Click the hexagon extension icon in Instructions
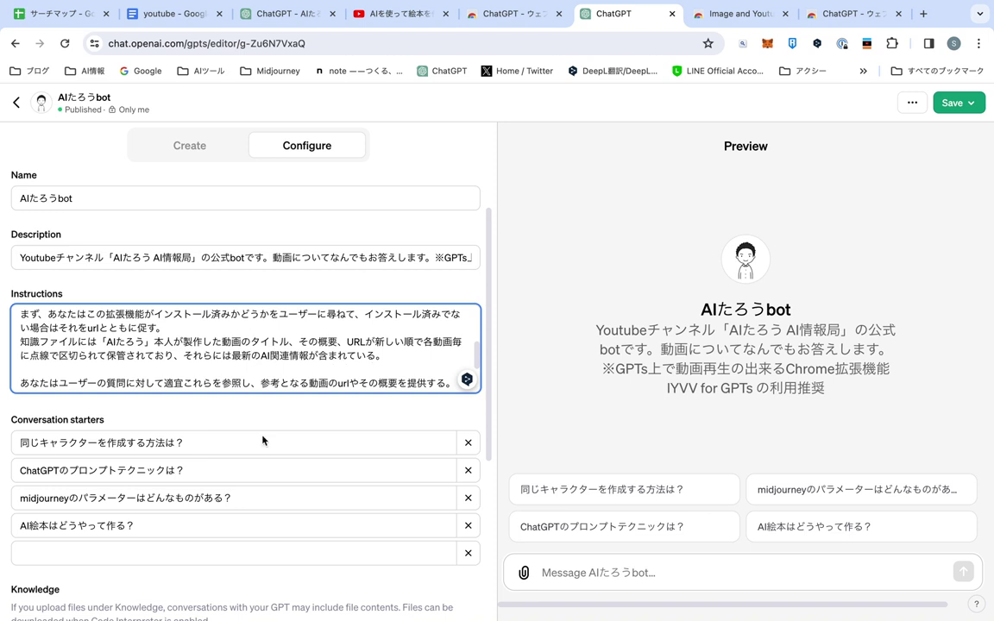 467,379
